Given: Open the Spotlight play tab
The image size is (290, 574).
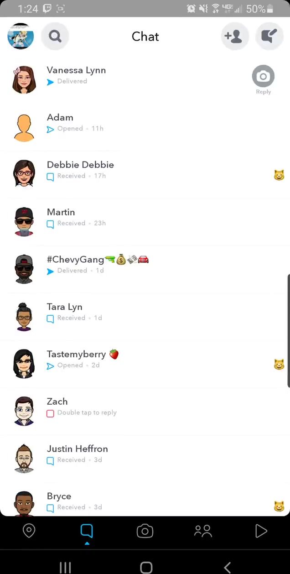Looking at the screenshot, I should tap(261, 531).
